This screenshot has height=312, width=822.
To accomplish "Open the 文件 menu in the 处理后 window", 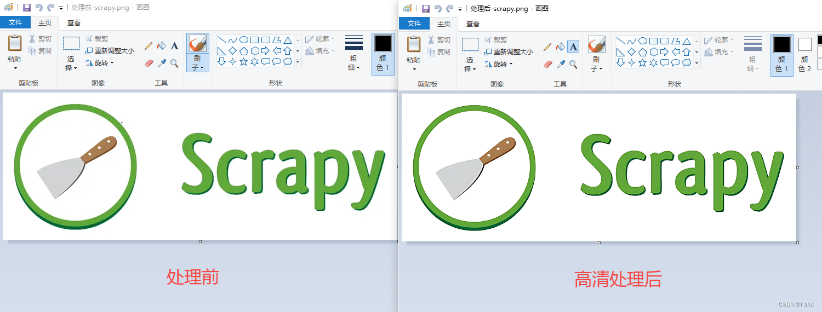I will point(414,23).
